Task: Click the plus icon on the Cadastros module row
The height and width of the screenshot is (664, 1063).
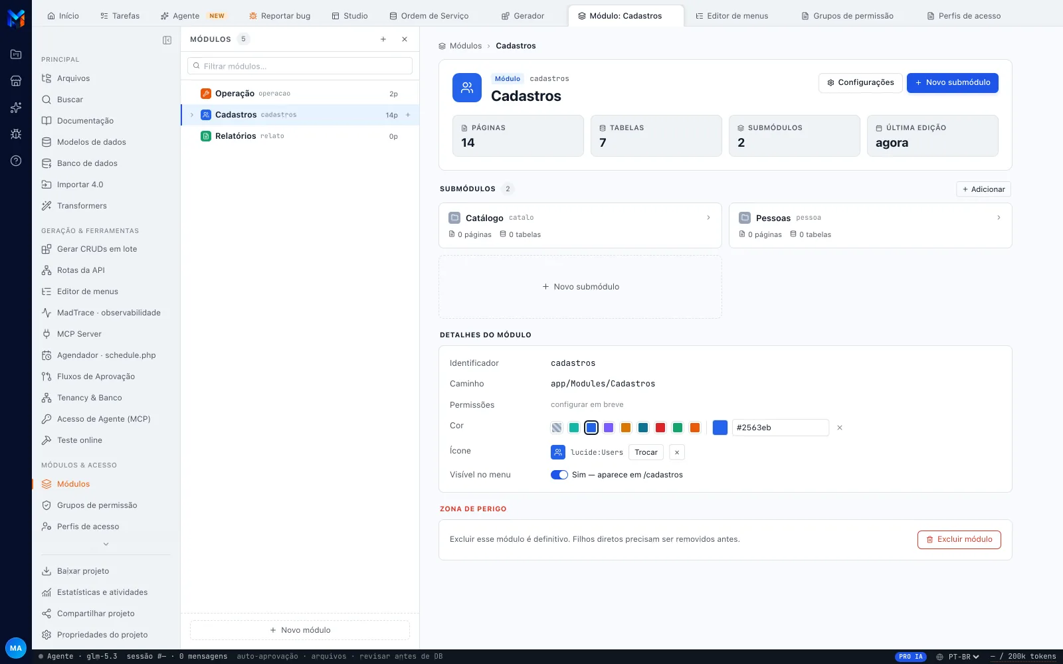Action: [x=408, y=115]
